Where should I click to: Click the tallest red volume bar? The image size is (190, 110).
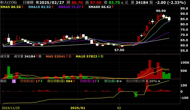[x=150, y=69]
